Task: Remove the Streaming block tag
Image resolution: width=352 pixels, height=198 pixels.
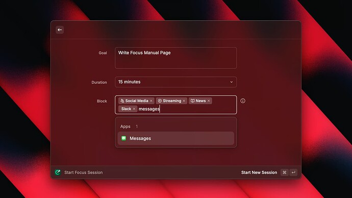Action: (x=184, y=101)
